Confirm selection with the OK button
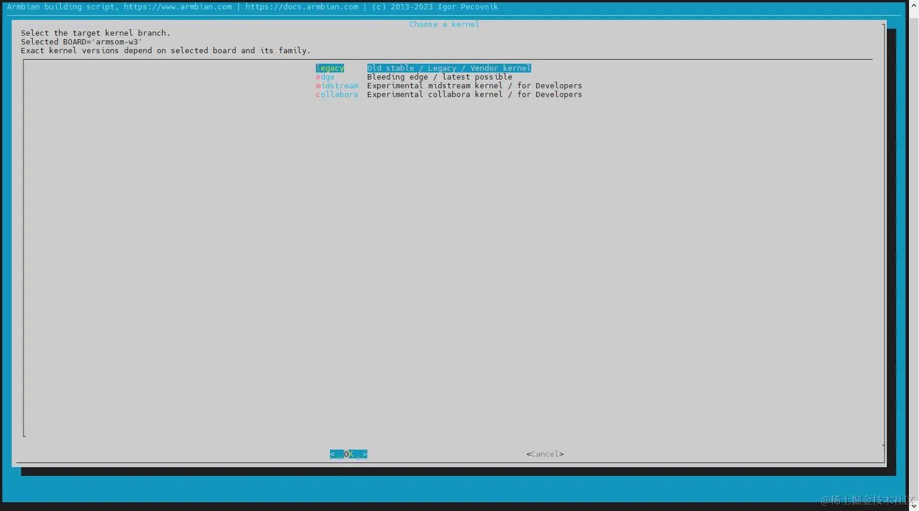Screen dimensions: 919x511 [349, 454]
